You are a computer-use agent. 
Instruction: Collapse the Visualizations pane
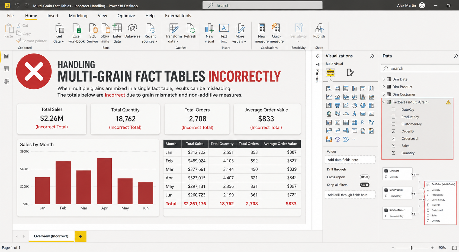(x=372, y=56)
